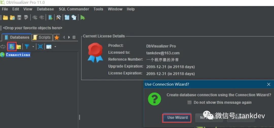Switch to the Scripts tab

coord(42,37)
